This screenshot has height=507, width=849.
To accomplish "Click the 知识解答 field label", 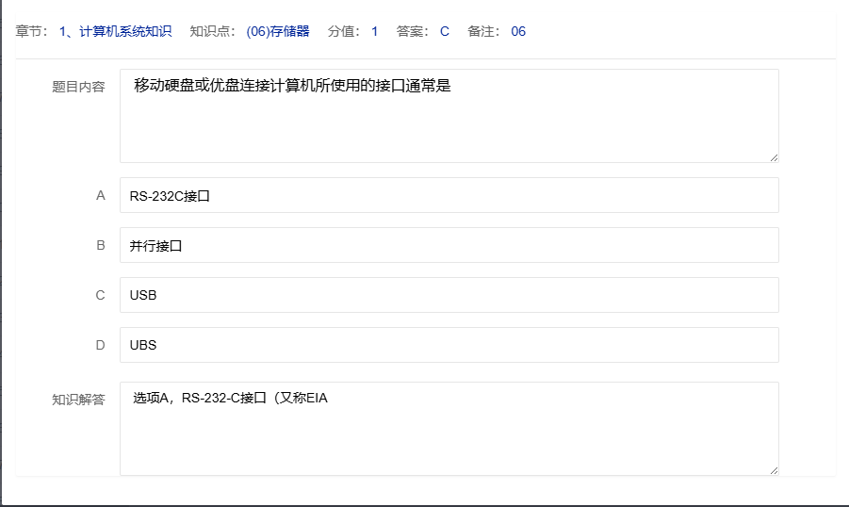I will point(78,400).
